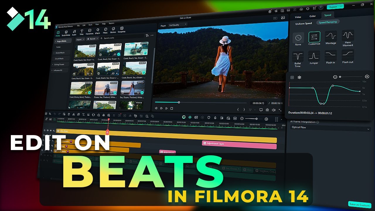The image size is (375, 211).
Task: Adjust the player volume speaker icon
Action: (x=274, y=110)
